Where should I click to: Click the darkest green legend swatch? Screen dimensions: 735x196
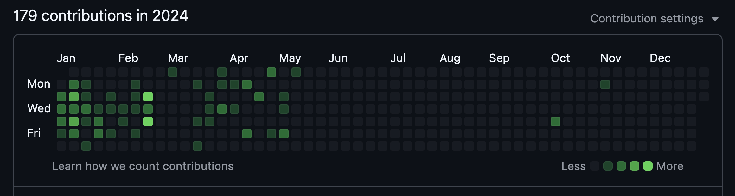click(x=608, y=166)
